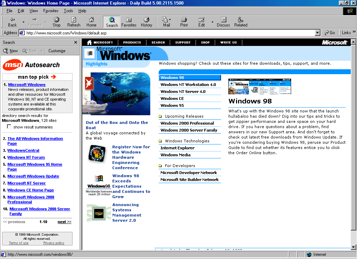Open the View menu
The image size is (357, 259).
(34, 11)
